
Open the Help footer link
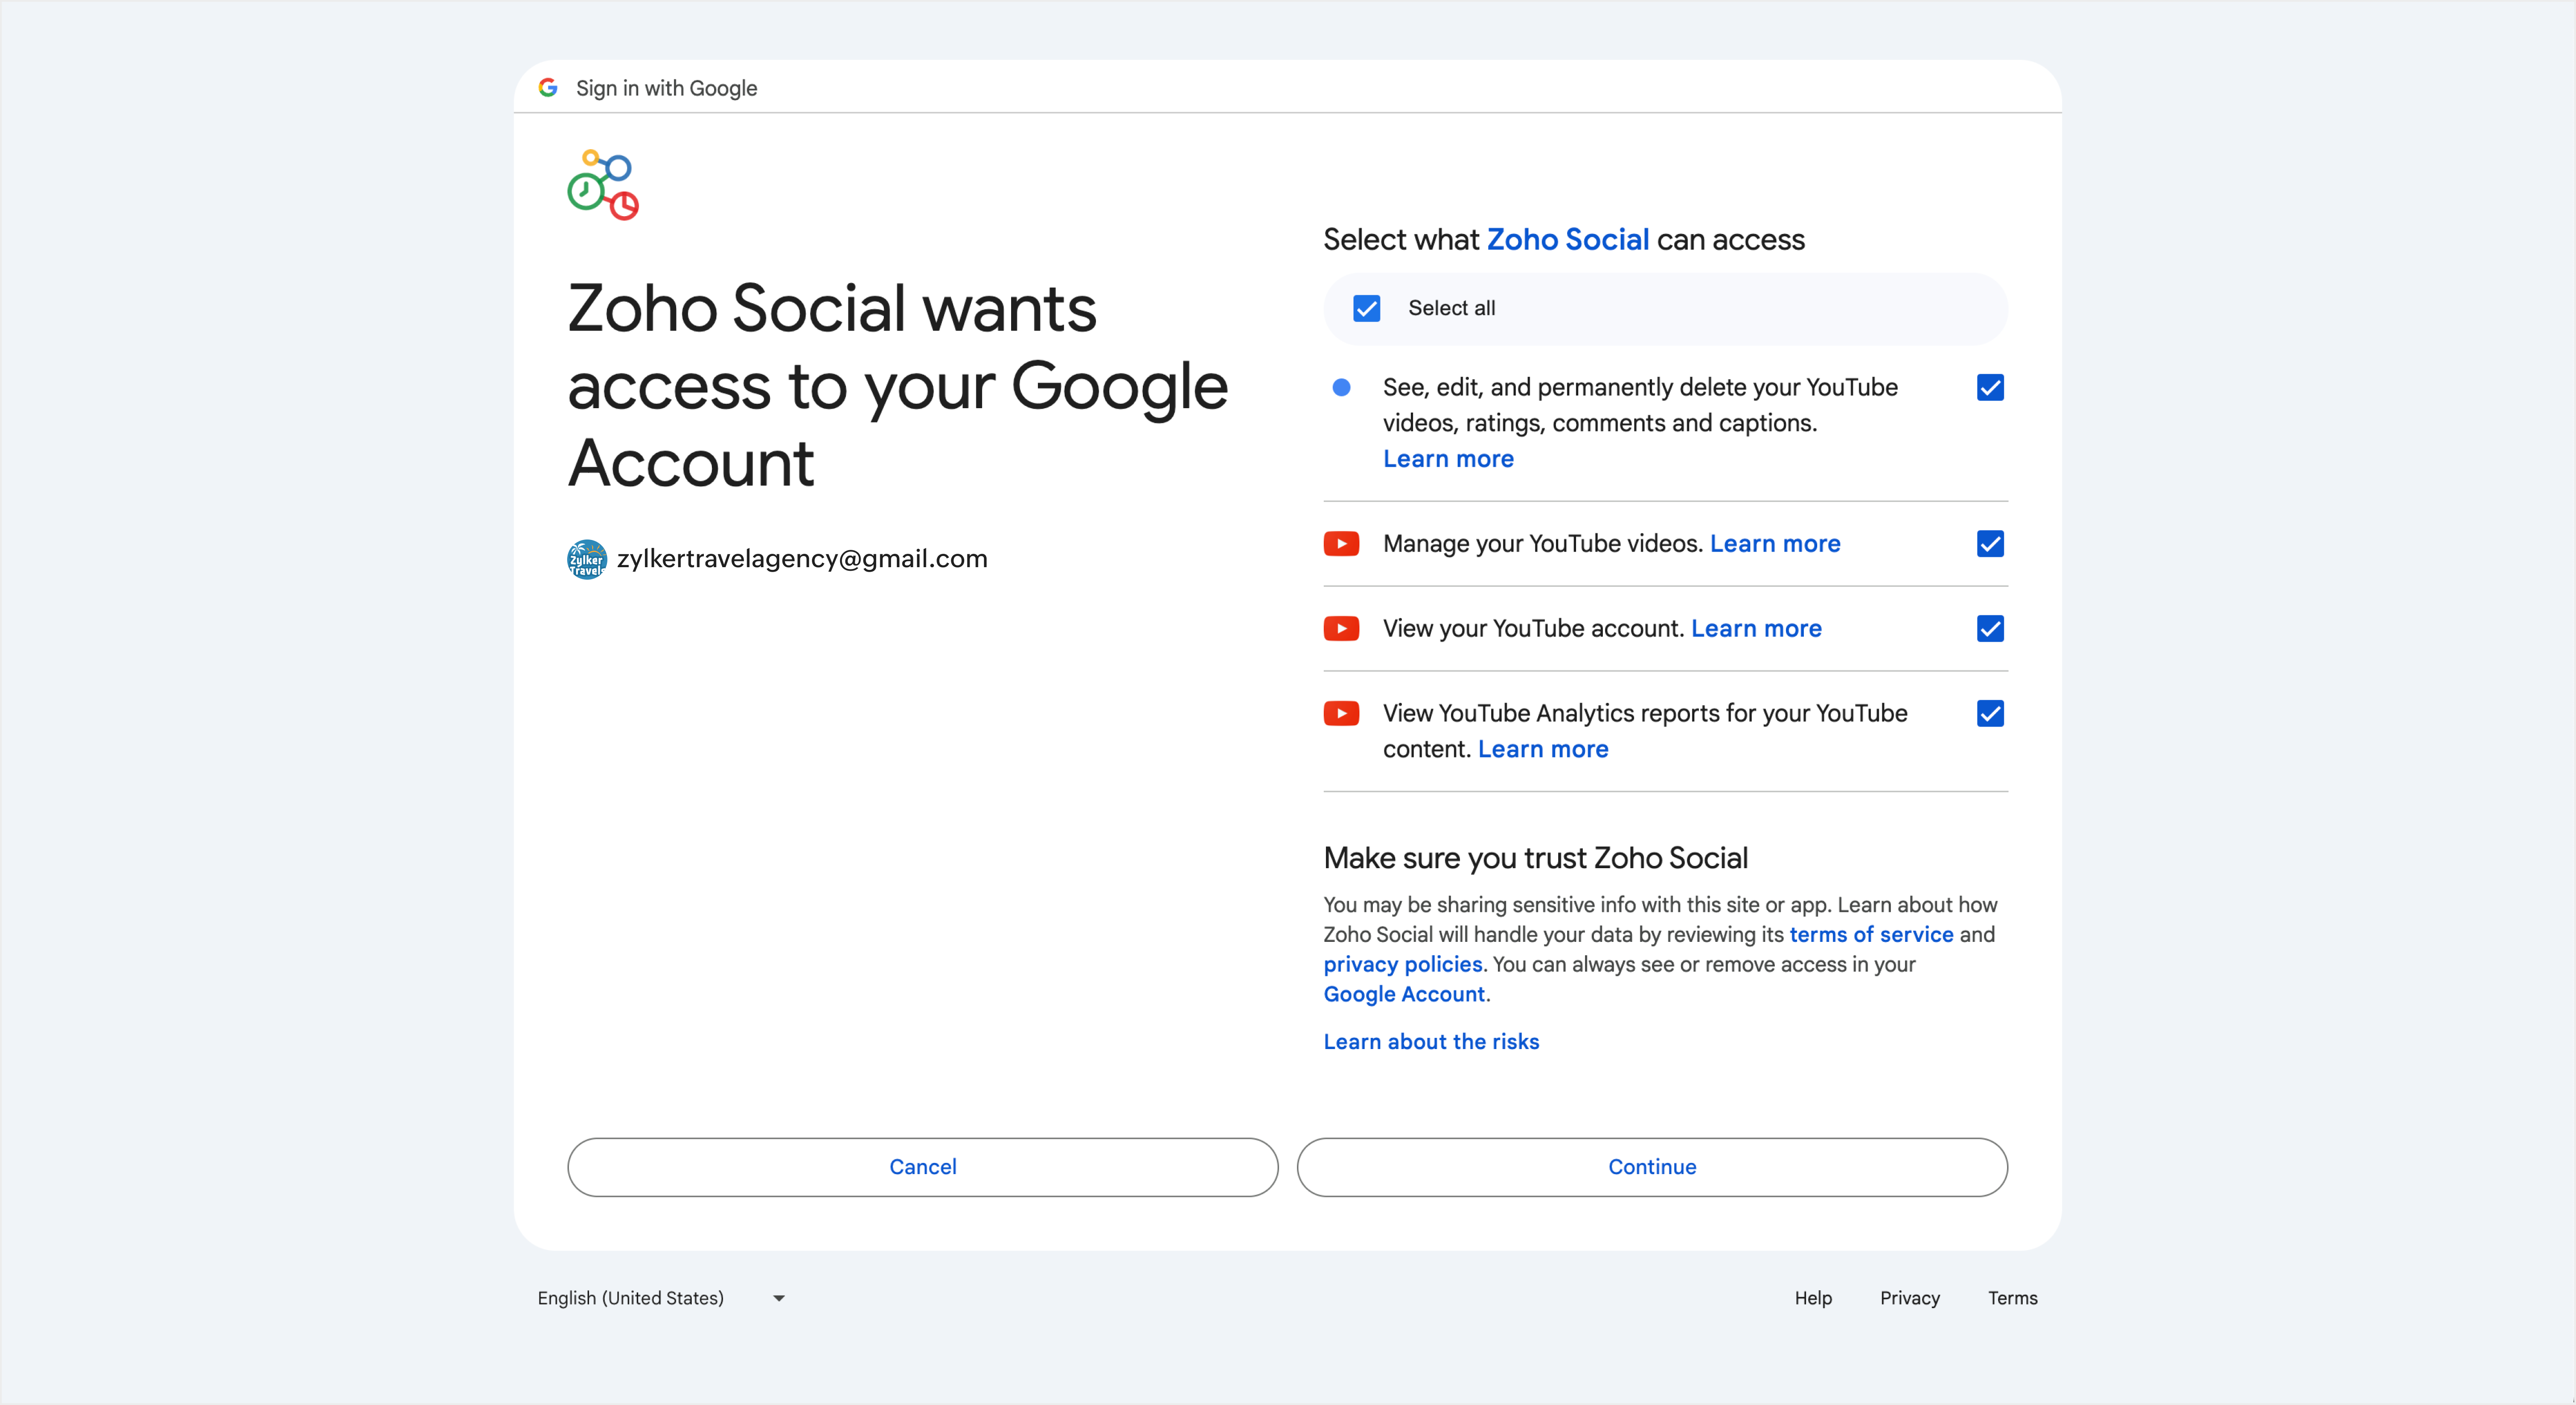1813,1298
